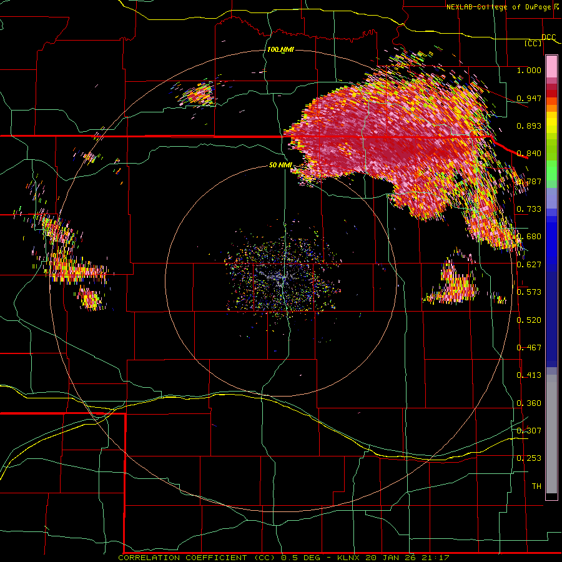The image size is (562, 562).
Task: Select the 0.520 legend value
Action: 529,320
